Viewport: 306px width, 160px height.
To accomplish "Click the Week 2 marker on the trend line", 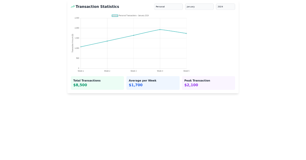I will pos(107,41).
